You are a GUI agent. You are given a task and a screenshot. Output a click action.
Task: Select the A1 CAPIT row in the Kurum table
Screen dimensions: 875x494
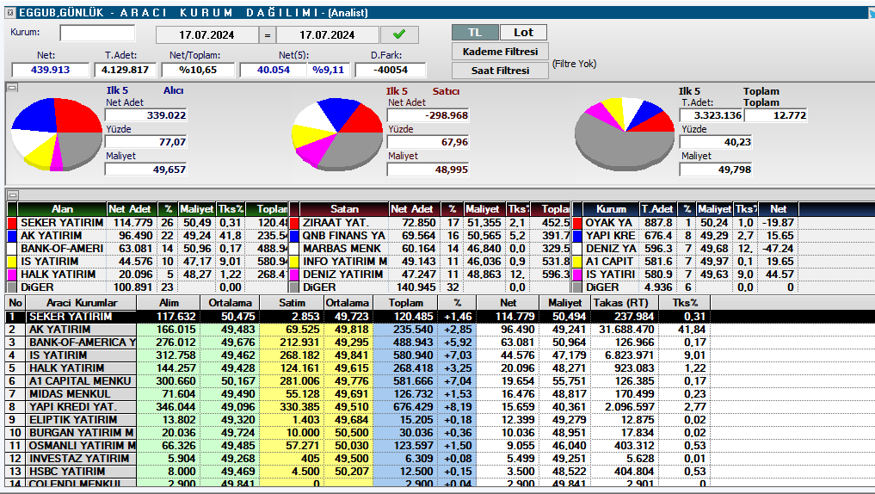tap(685, 262)
